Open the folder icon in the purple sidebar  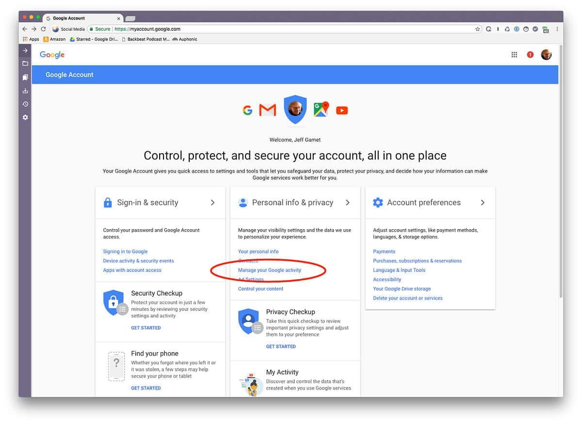25,63
